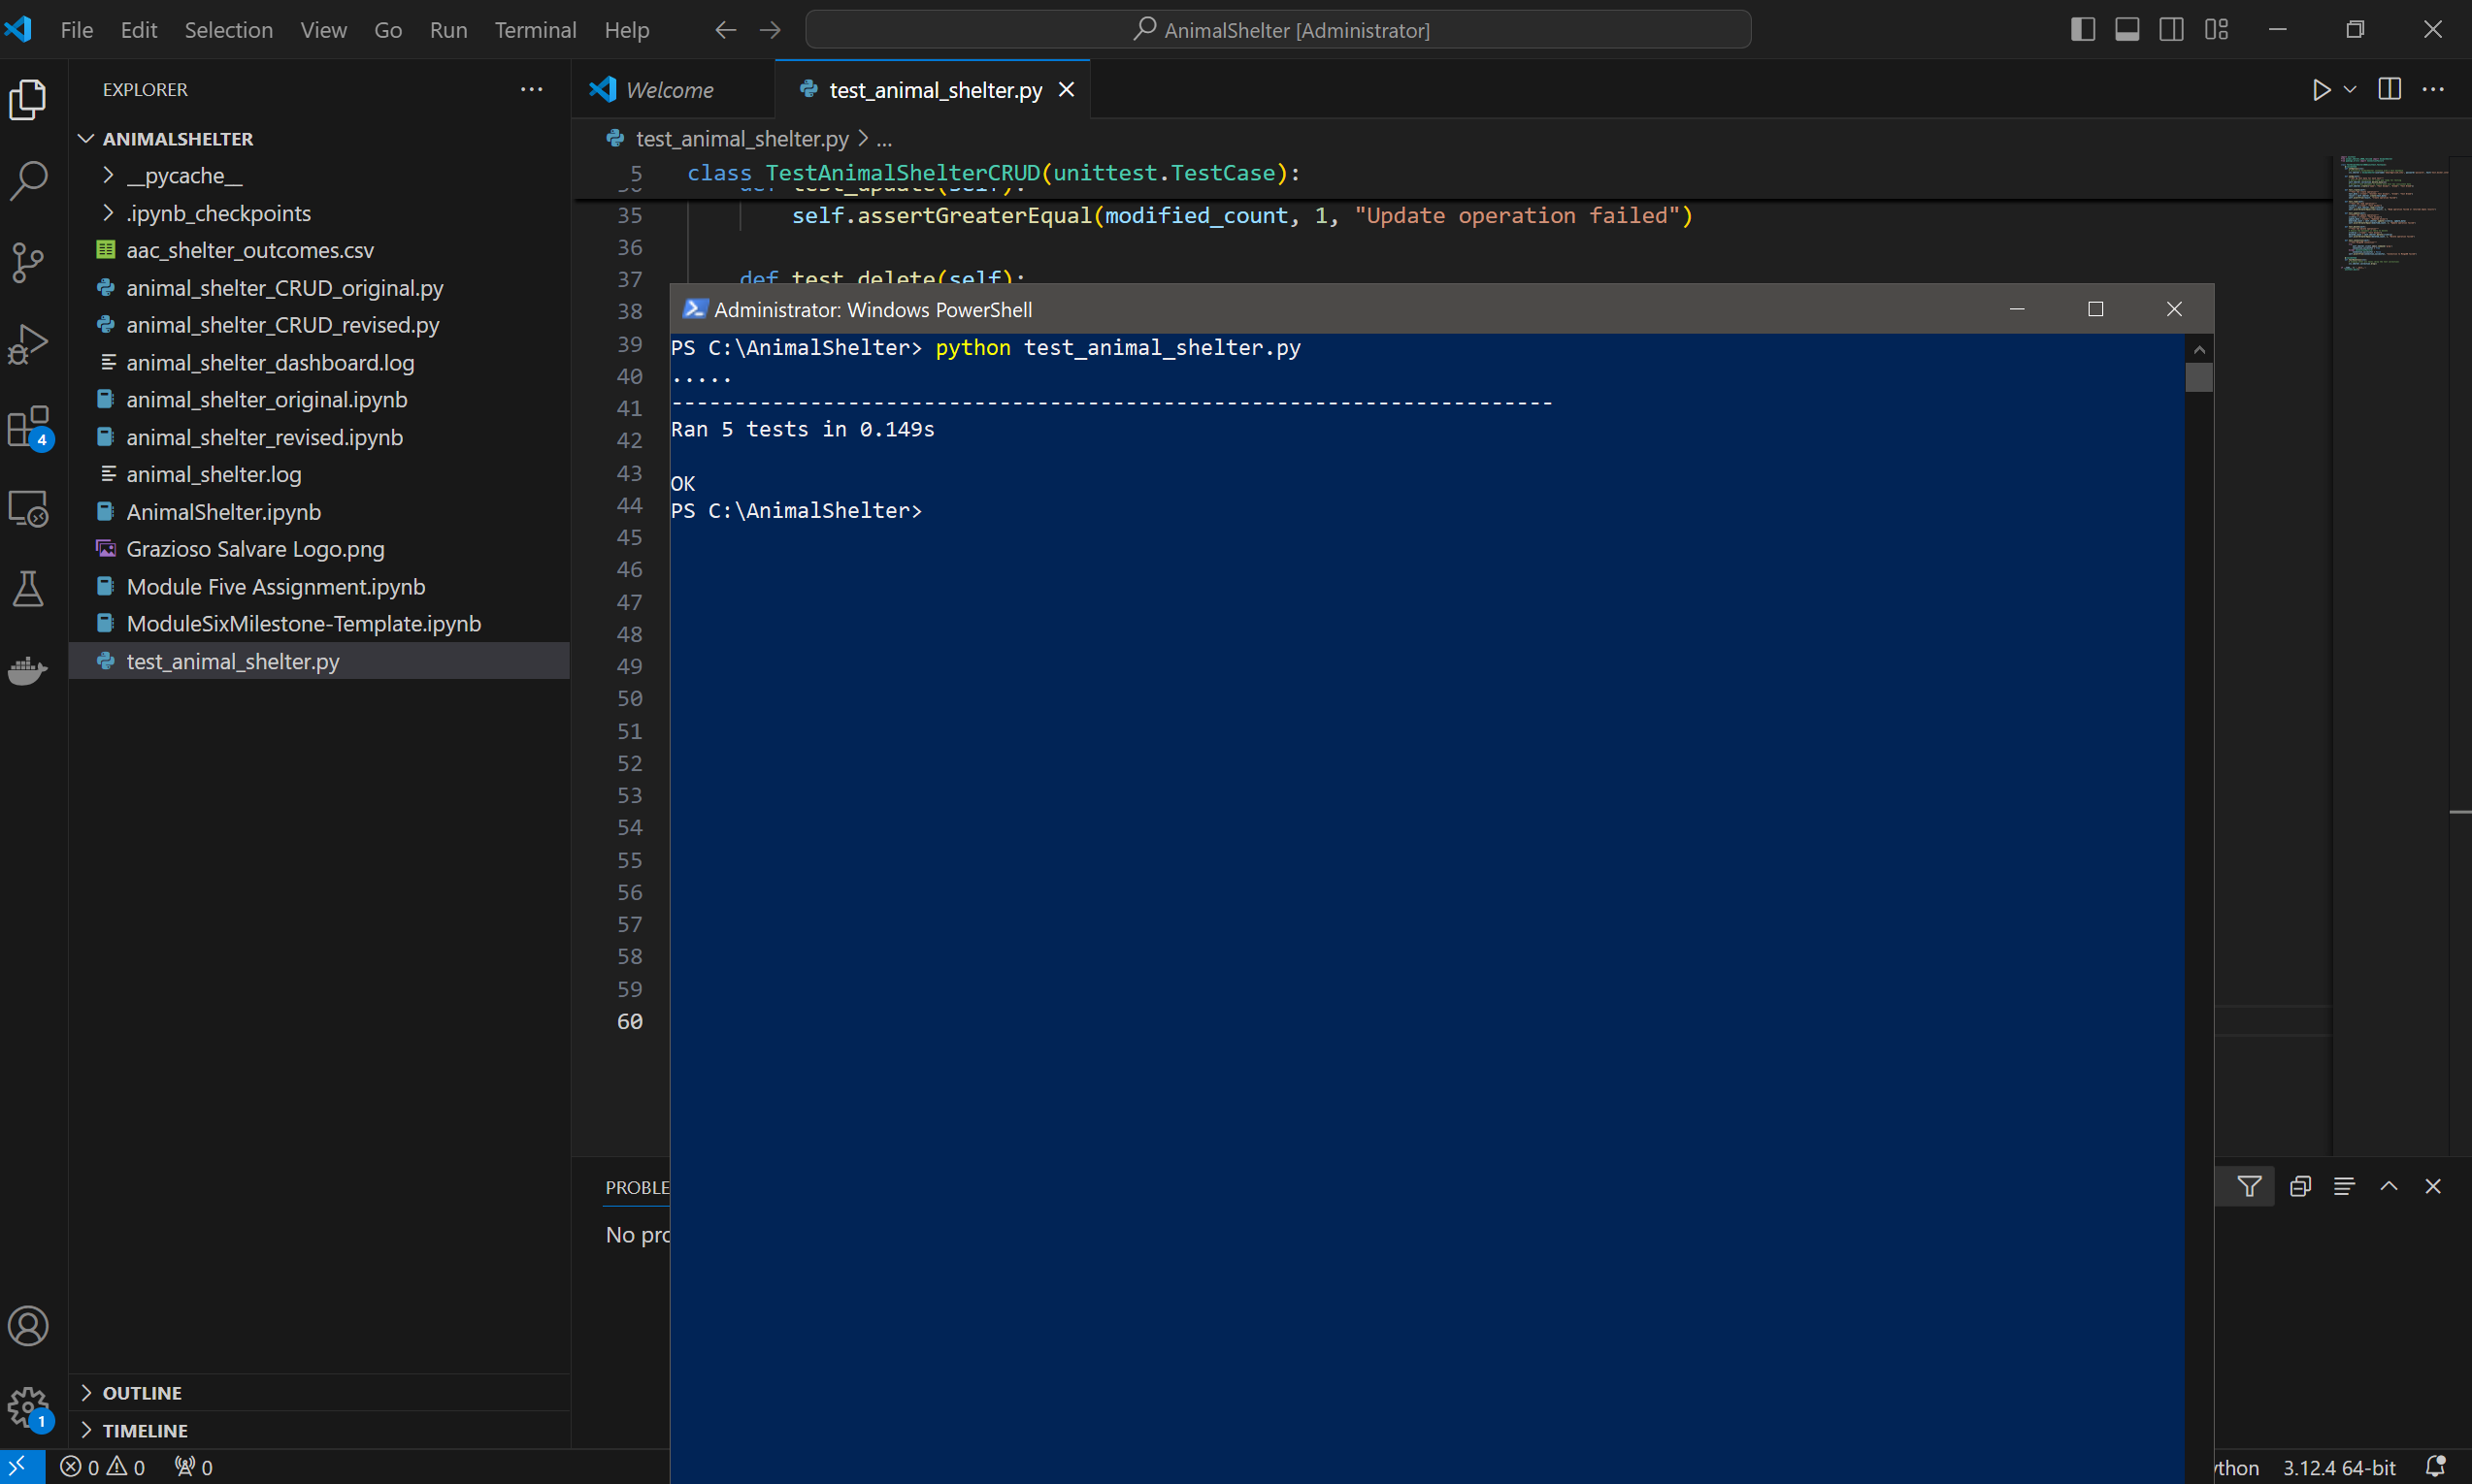Open animal_shelter_CRUD_original.py
Screen dimensions: 2472x1484
click(285, 288)
